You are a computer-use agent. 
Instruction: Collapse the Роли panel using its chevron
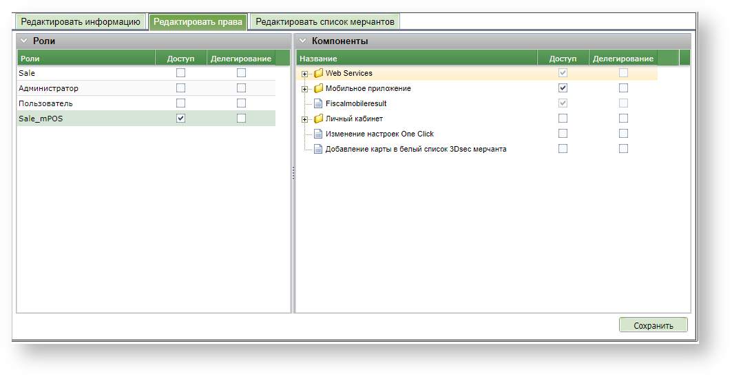(x=24, y=41)
